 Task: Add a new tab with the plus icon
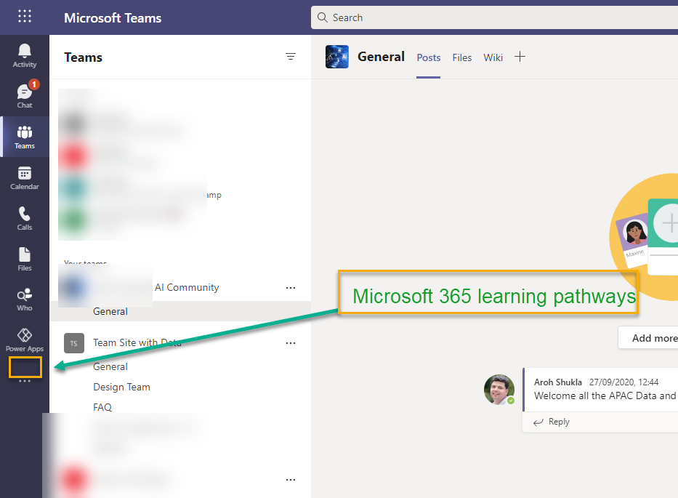coord(520,56)
